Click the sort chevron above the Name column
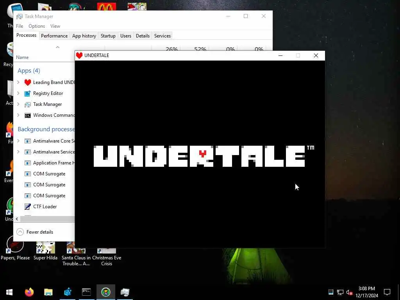 (58, 47)
